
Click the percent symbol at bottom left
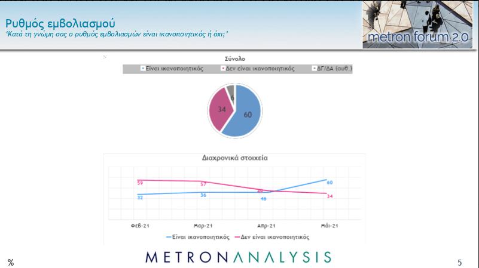[11, 262]
